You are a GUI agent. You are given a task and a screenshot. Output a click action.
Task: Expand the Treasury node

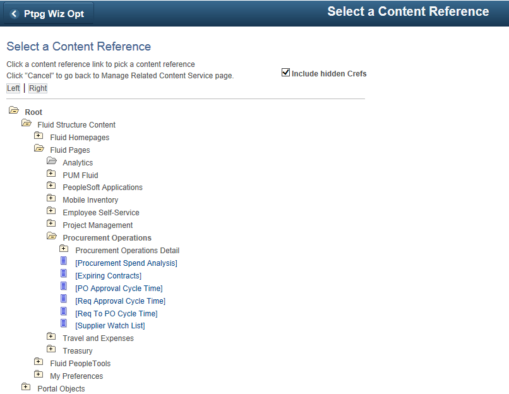click(51, 348)
